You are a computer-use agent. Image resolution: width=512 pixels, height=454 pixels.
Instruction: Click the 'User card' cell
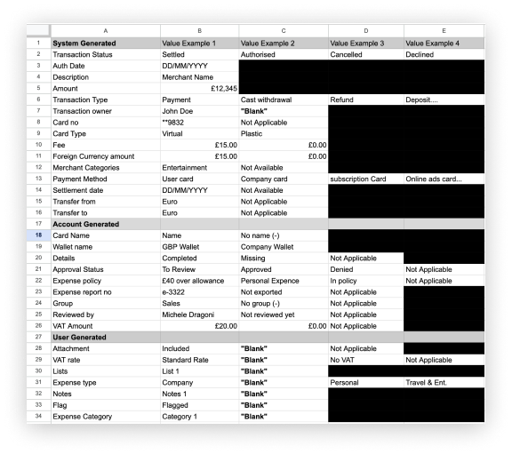click(x=199, y=179)
